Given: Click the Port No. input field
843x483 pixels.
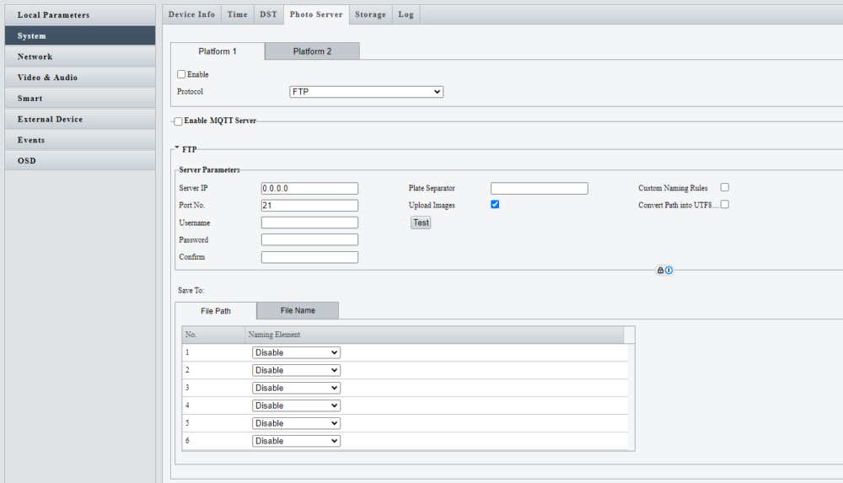Looking at the screenshot, I should point(309,206).
